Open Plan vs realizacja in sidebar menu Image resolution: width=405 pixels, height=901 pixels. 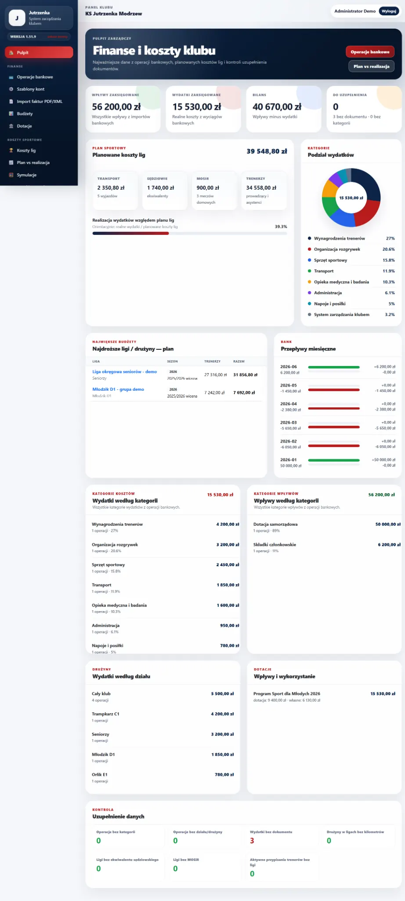click(x=39, y=163)
